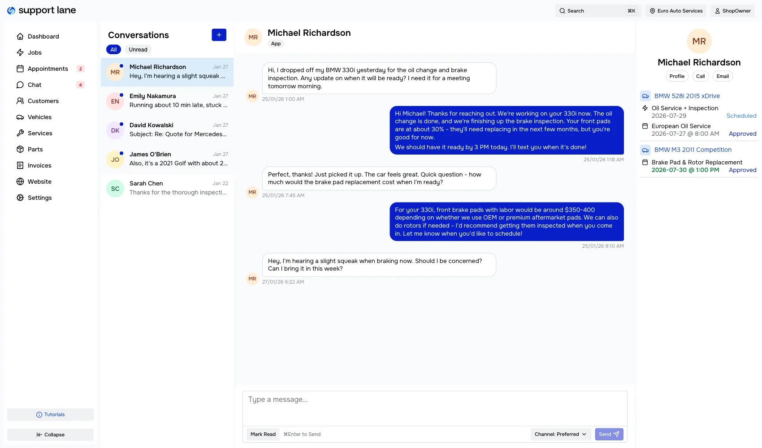Open Services via the wrench icon

coord(20,133)
